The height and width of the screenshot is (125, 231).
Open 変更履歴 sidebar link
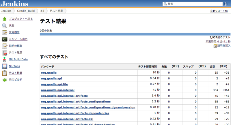point(14,32)
